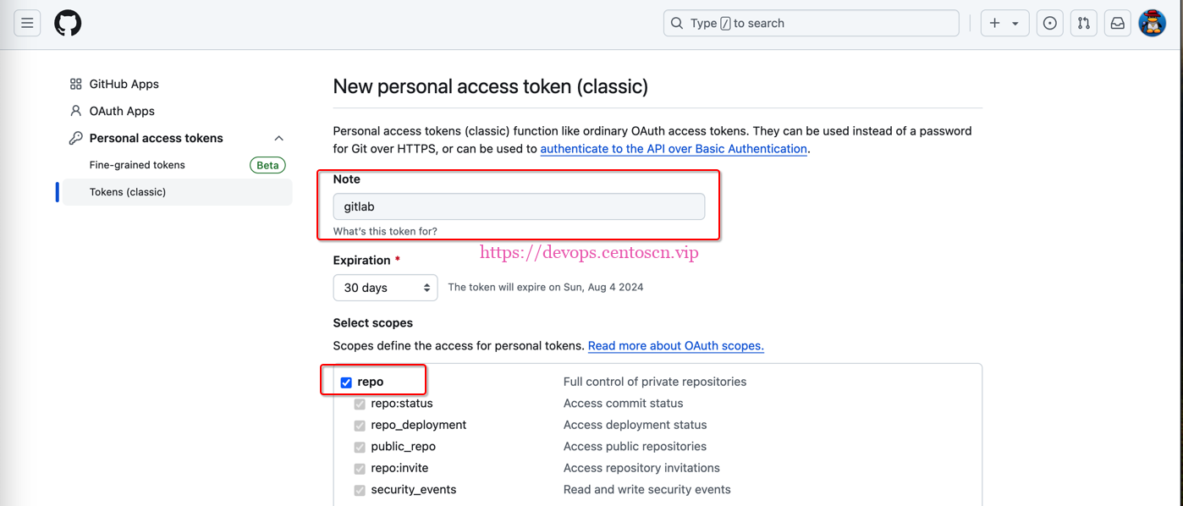Open the 30 days expiration dropdown
The image size is (1183, 506).
coord(385,288)
